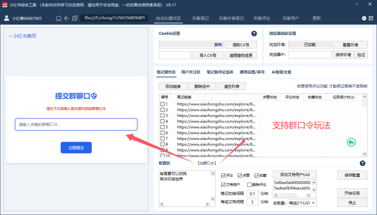Focus the 群聊口令 input field

[76, 124]
